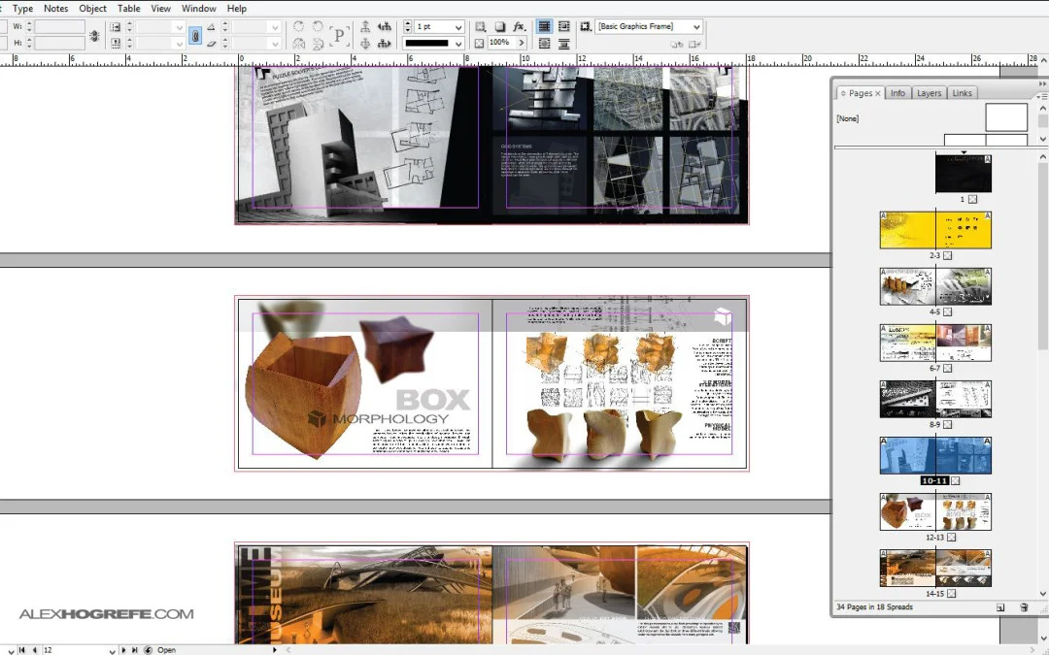Open the stroke weight 1 pt dropdown
This screenshot has width=1049, height=655.
[458, 27]
